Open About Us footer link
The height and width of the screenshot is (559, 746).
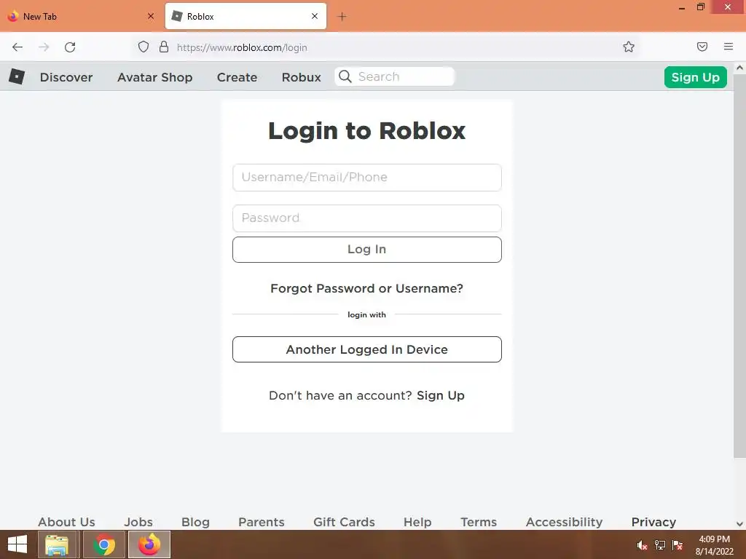point(66,522)
